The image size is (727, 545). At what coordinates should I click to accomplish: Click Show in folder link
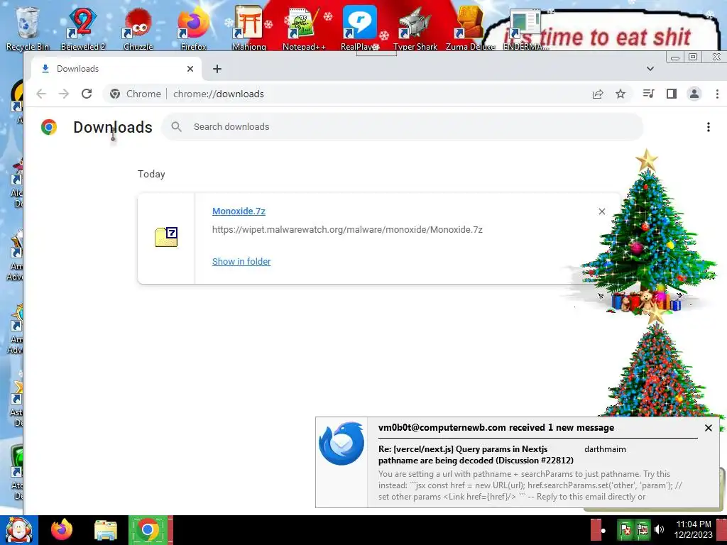(x=241, y=262)
